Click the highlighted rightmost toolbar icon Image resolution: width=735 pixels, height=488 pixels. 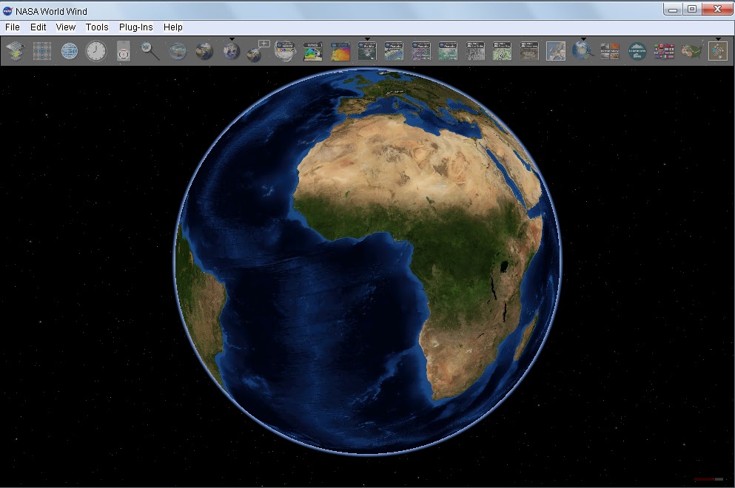pos(718,51)
